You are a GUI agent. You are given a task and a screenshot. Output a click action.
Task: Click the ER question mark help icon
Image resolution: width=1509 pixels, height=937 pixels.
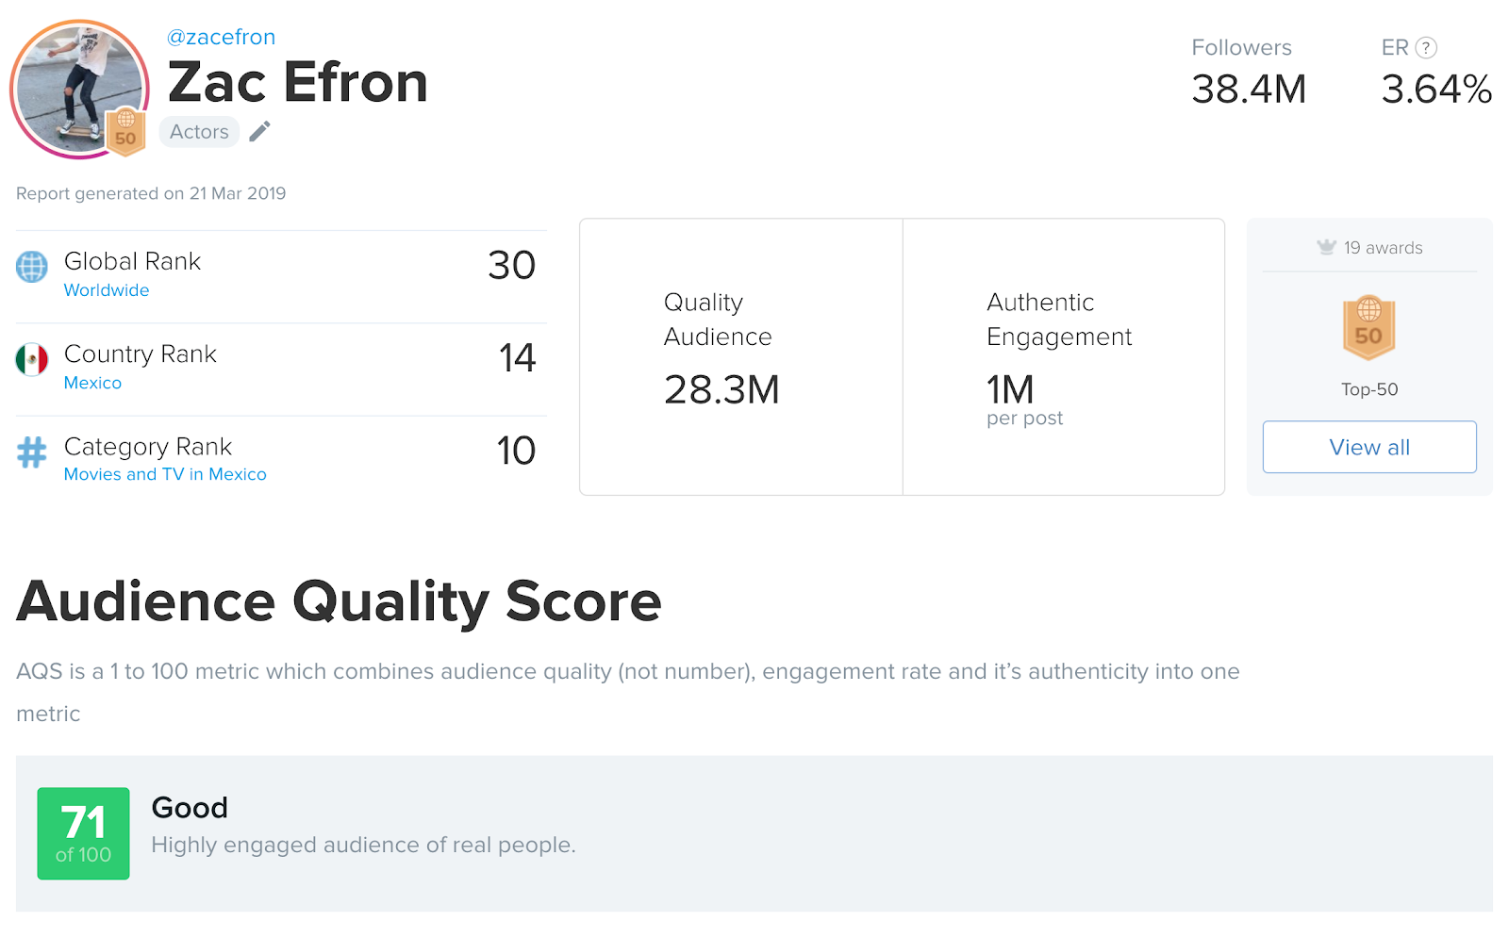point(1426,47)
